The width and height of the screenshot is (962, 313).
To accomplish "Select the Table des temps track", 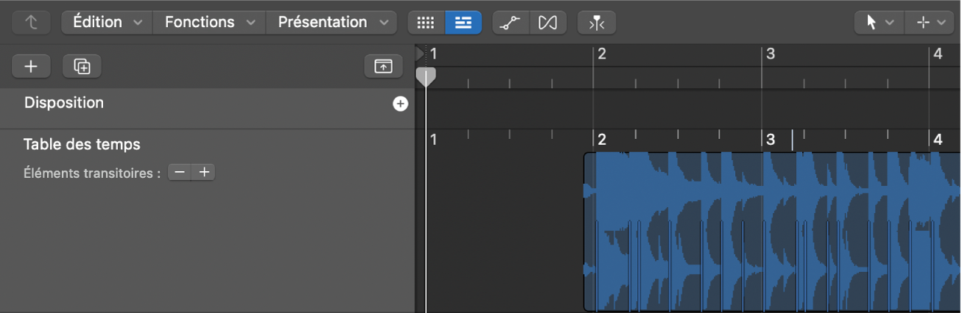I will [x=82, y=144].
